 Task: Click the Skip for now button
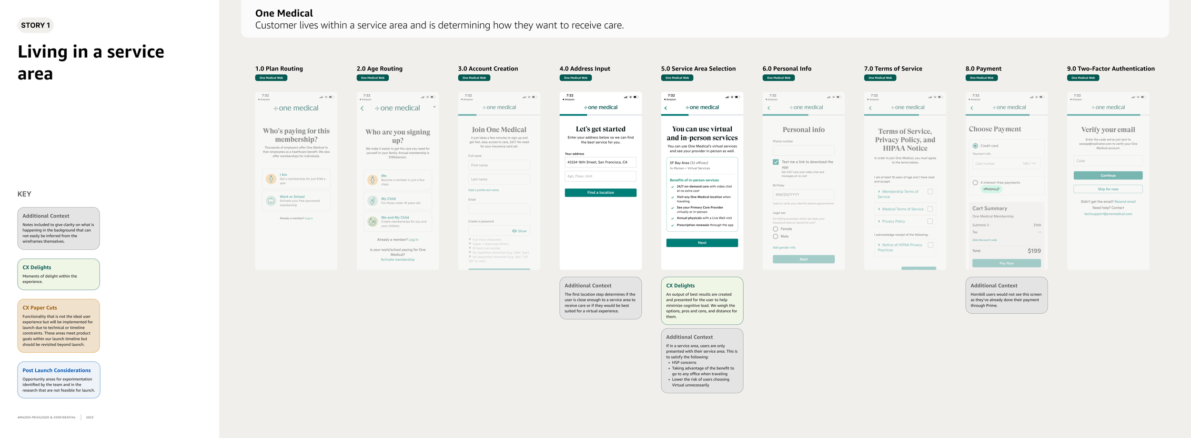point(1108,189)
